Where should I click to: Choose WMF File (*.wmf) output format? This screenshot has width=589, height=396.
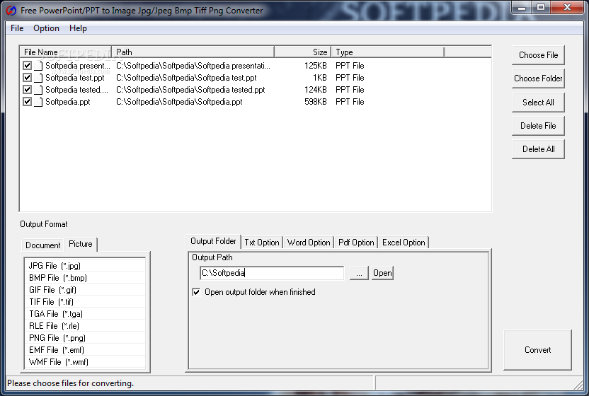click(85, 362)
